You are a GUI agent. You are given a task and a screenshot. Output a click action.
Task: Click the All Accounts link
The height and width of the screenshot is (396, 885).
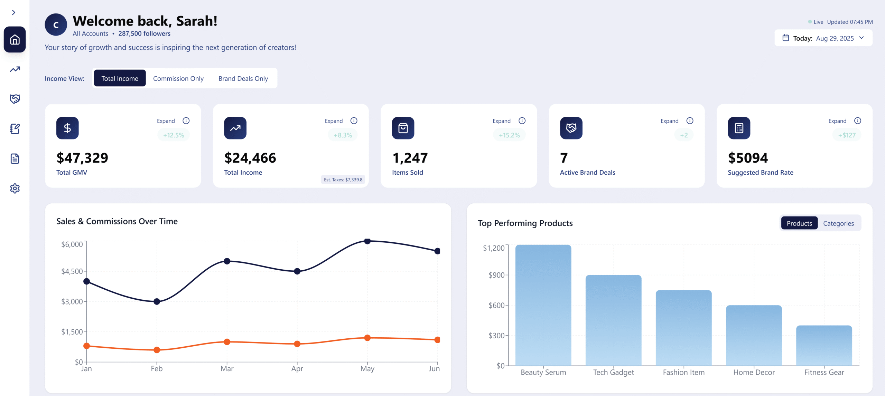click(x=90, y=33)
